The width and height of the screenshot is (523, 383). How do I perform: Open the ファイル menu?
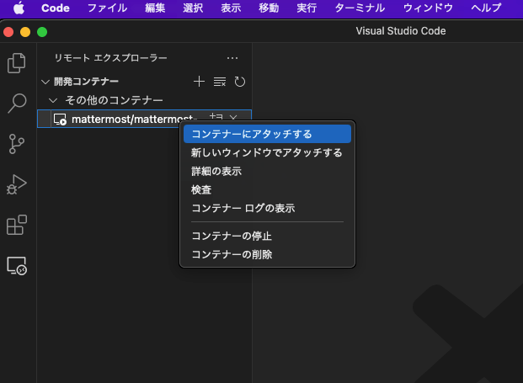point(107,8)
